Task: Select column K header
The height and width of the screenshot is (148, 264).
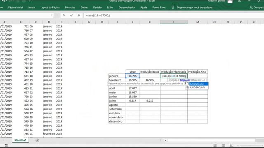Action: 149,22
